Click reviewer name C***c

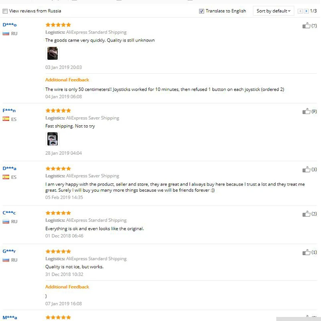9,213
